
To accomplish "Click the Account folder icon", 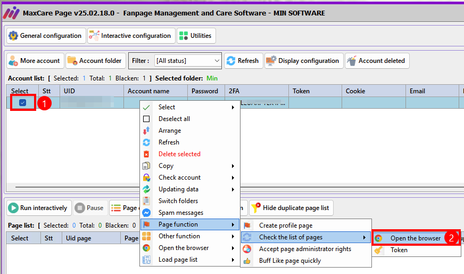I will (x=72, y=61).
